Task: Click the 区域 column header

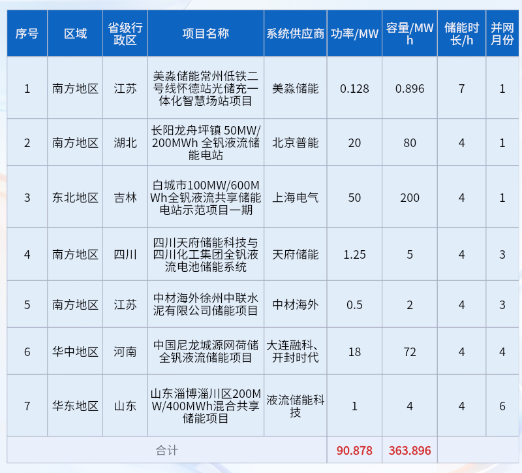Action: pyautogui.click(x=75, y=33)
